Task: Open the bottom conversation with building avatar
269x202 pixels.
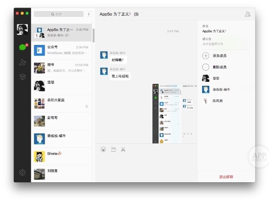Action: (62, 174)
